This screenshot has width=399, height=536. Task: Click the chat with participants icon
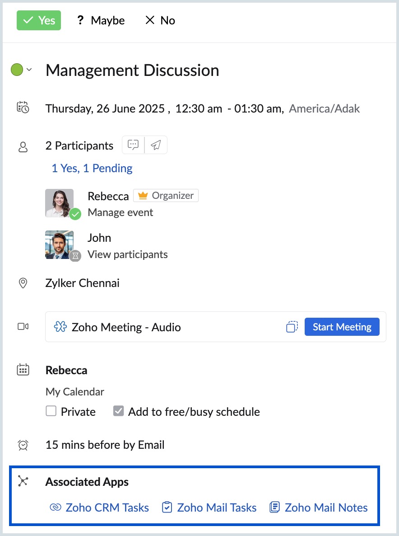click(x=133, y=145)
